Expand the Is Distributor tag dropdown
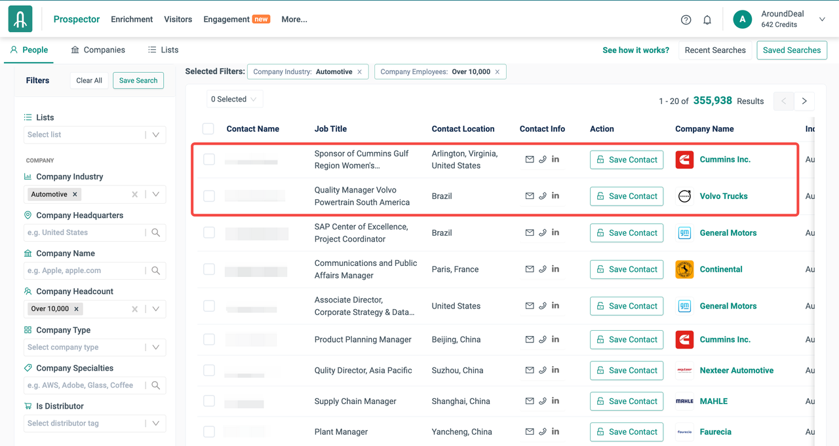Viewport: 839px width, 446px height. pos(156,423)
